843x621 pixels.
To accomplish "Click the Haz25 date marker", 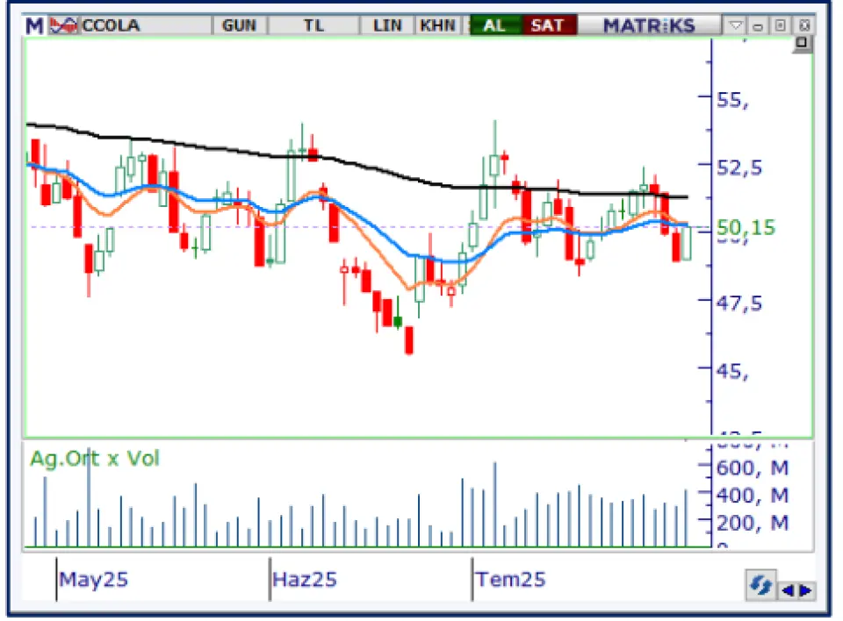I will pos(305,580).
